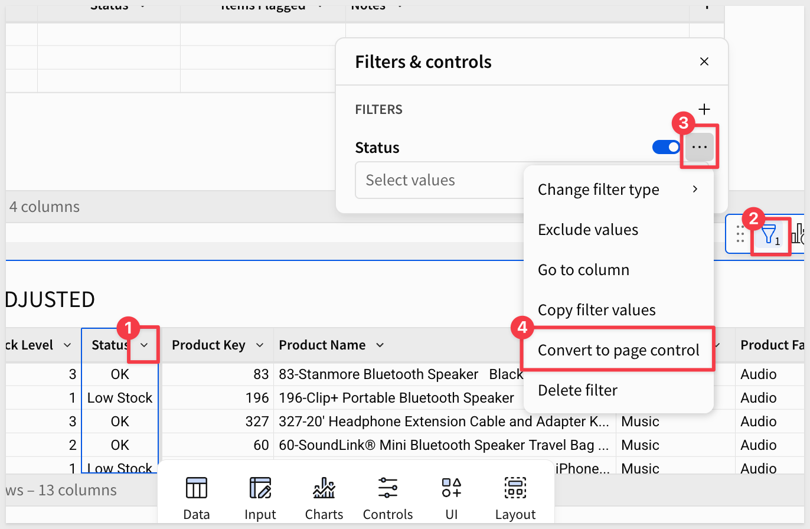Open the Charts element menu

click(324, 488)
